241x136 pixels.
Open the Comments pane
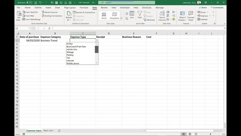[x=217, y=8]
